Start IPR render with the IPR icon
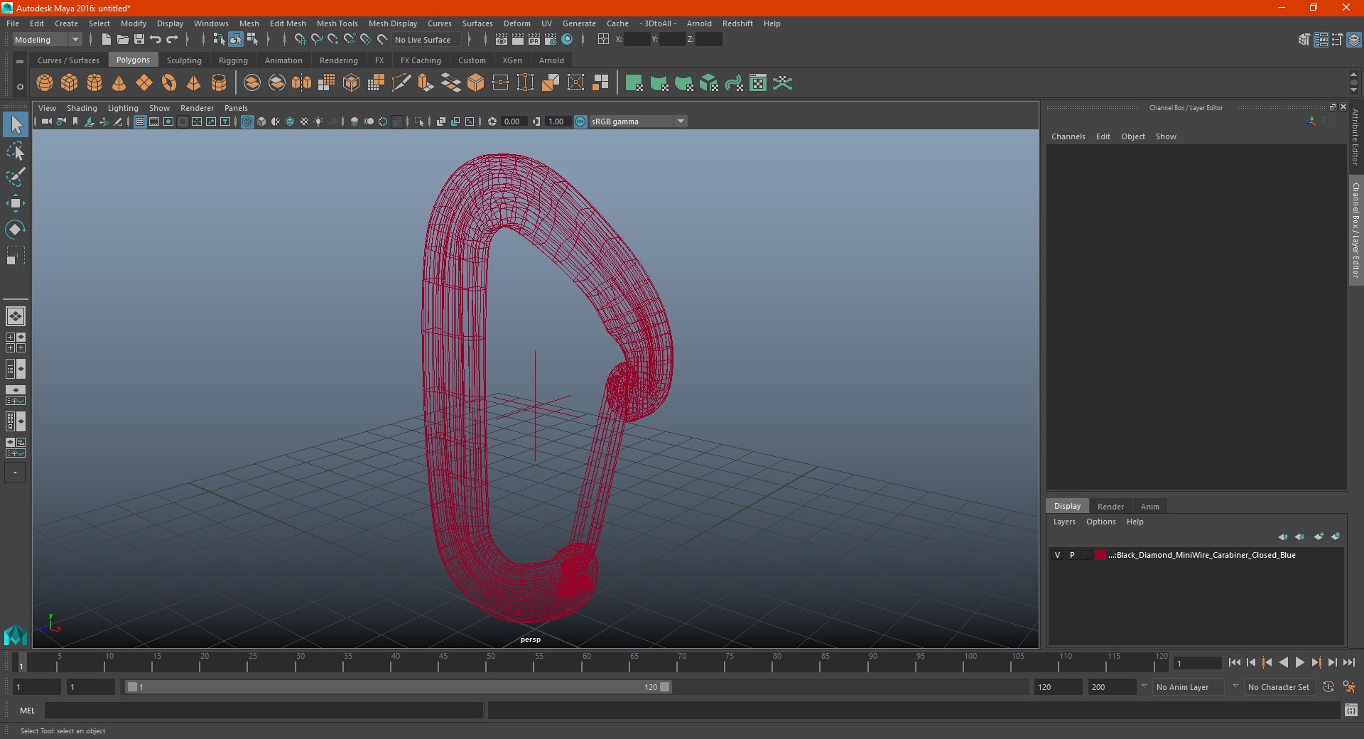The height and width of the screenshot is (739, 1364). click(534, 40)
